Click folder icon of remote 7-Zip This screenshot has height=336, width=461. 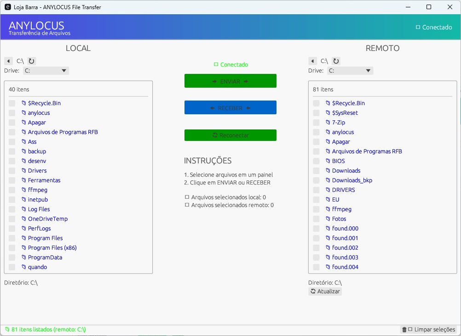pos(328,123)
